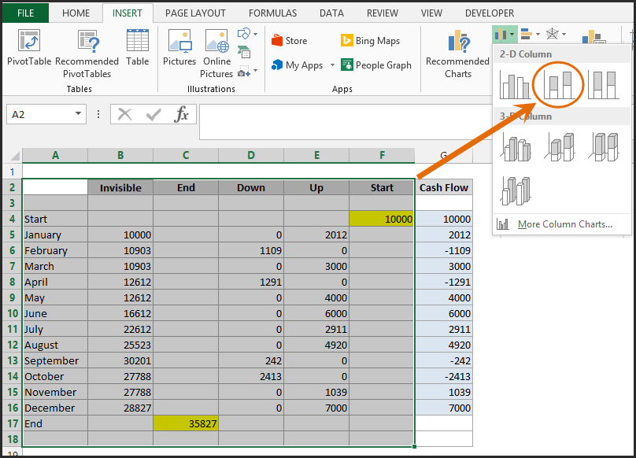
Task: Switch to the FORMULAS tab
Action: (272, 13)
